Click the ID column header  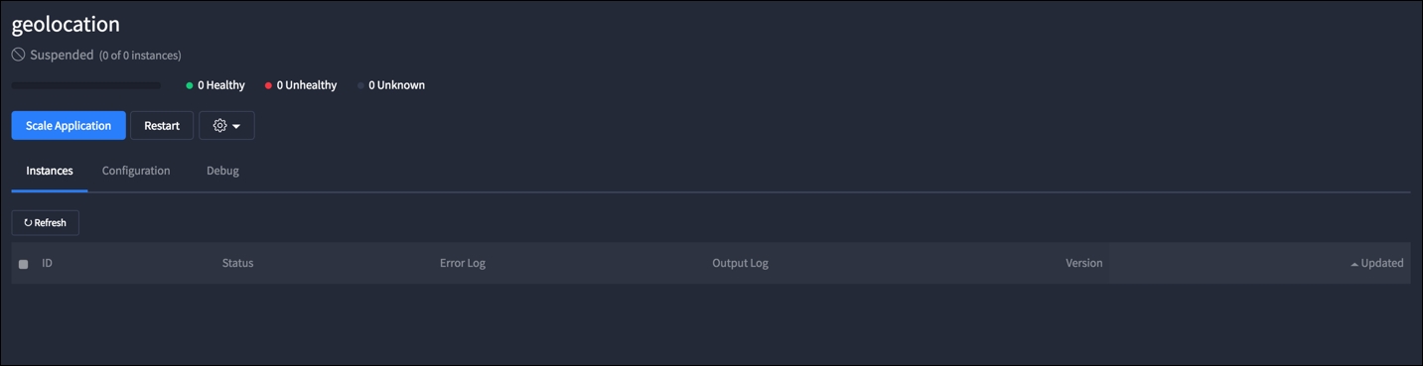(47, 263)
